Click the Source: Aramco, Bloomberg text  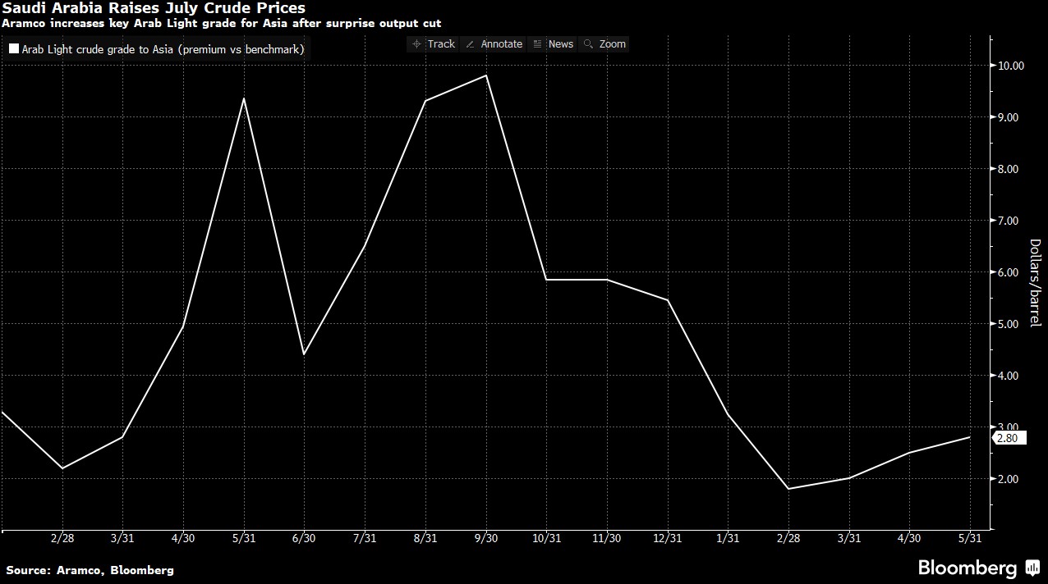[90, 569]
